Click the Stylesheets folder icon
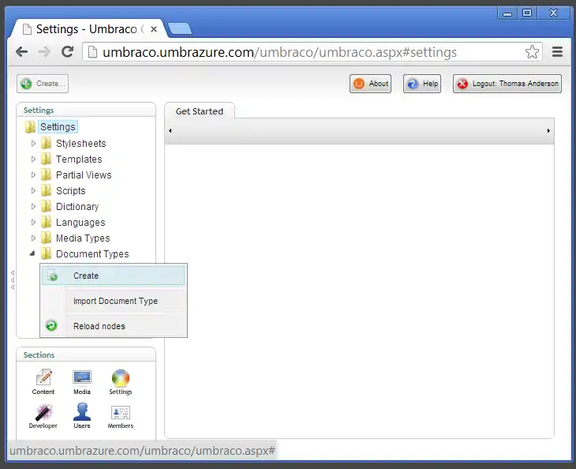576x469 pixels. [46, 143]
